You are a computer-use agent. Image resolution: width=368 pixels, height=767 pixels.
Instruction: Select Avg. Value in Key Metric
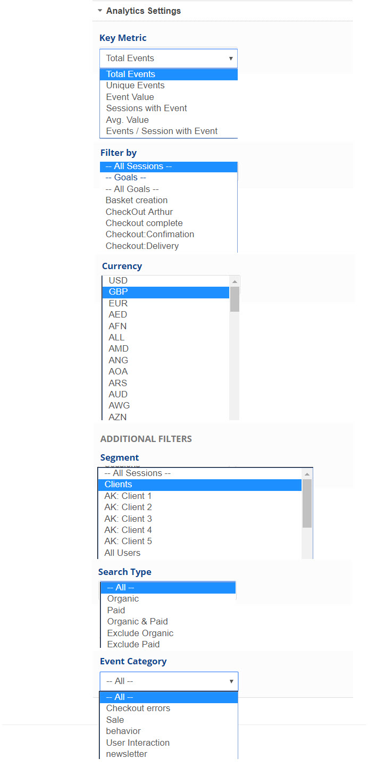coord(127,120)
